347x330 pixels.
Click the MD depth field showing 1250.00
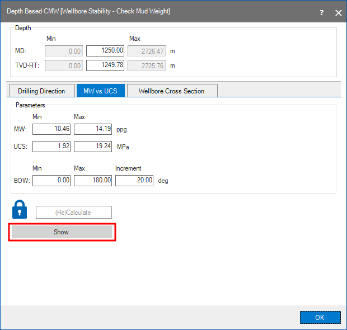tap(105, 51)
